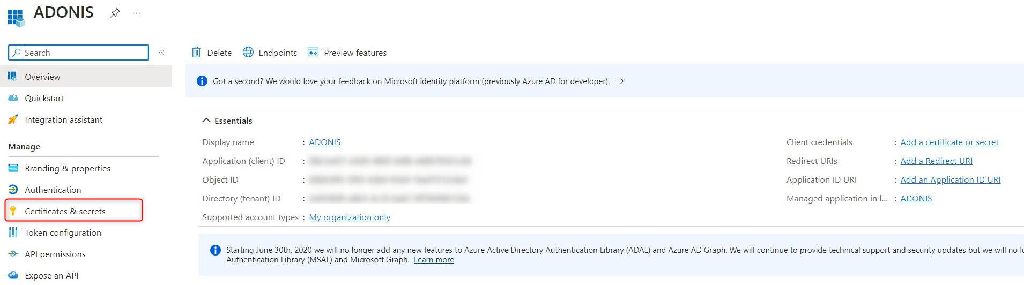Open the more options ellipsis by the title

click(x=136, y=13)
